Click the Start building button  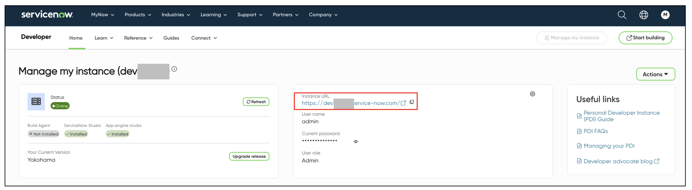point(645,38)
